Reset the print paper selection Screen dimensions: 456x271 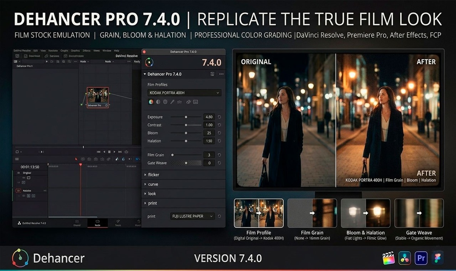click(219, 216)
